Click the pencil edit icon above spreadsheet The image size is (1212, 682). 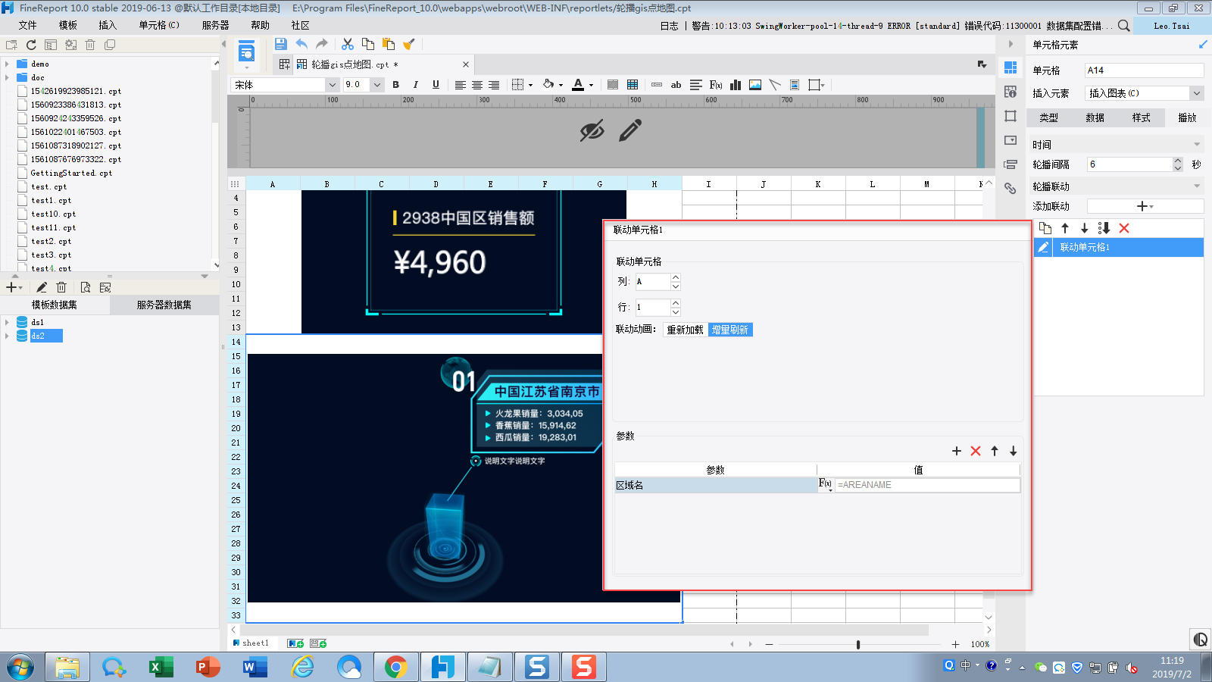(x=629, y=131)
